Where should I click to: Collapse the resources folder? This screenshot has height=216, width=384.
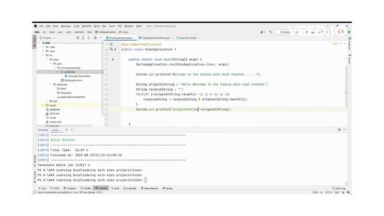(50, 85)
